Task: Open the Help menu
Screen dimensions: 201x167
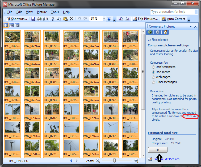Action: (66, 12)
